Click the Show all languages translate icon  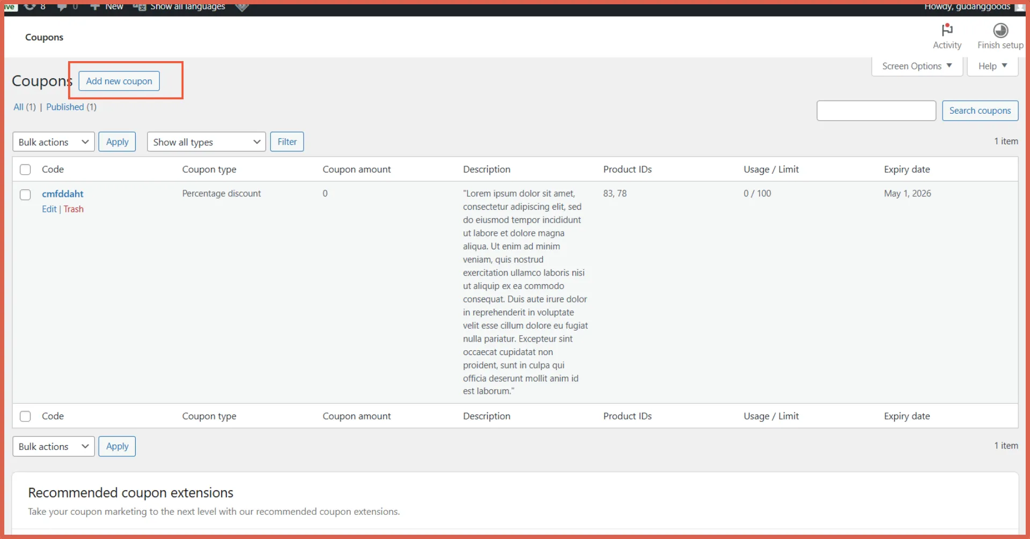[x=139, y=7]
